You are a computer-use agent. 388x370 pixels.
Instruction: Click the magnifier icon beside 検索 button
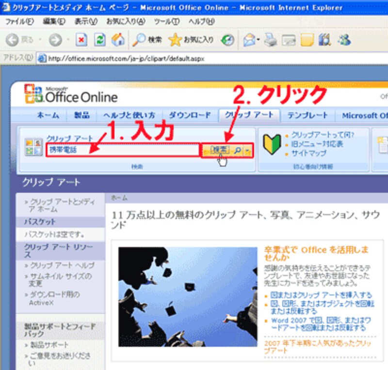238,150
